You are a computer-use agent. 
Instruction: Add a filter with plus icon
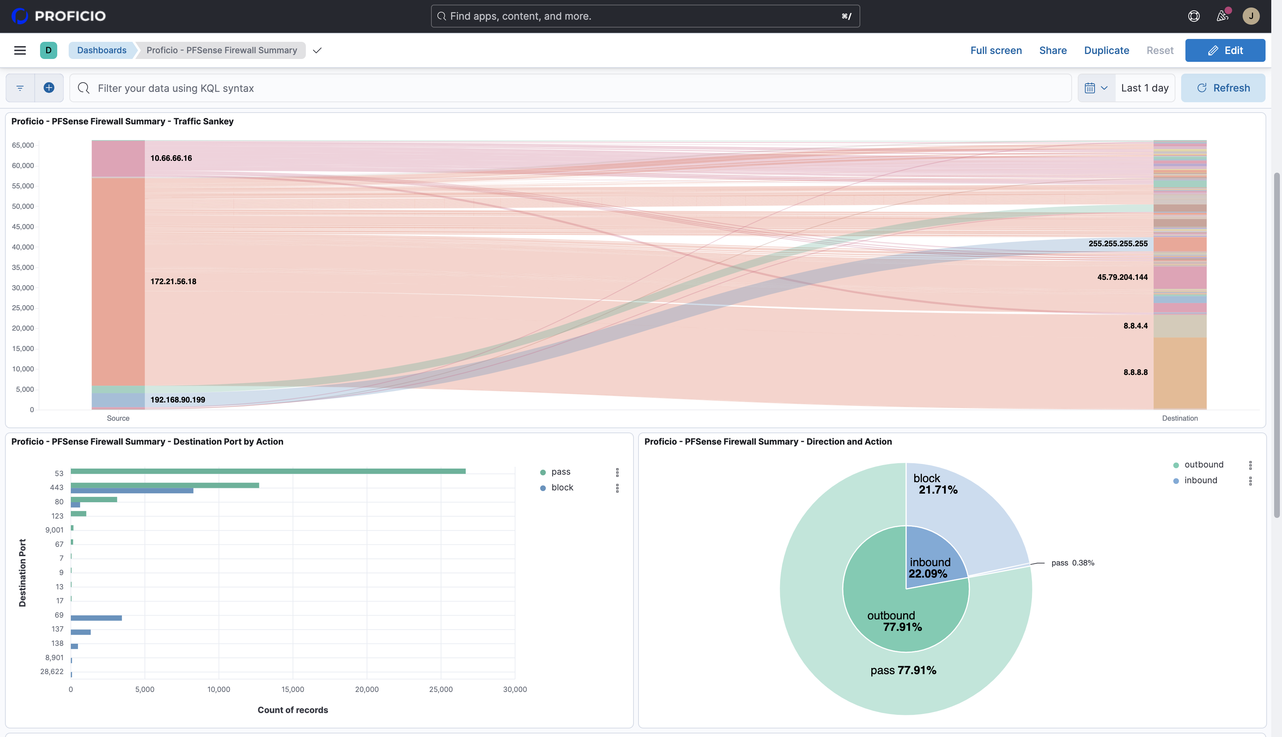point(49,88)
